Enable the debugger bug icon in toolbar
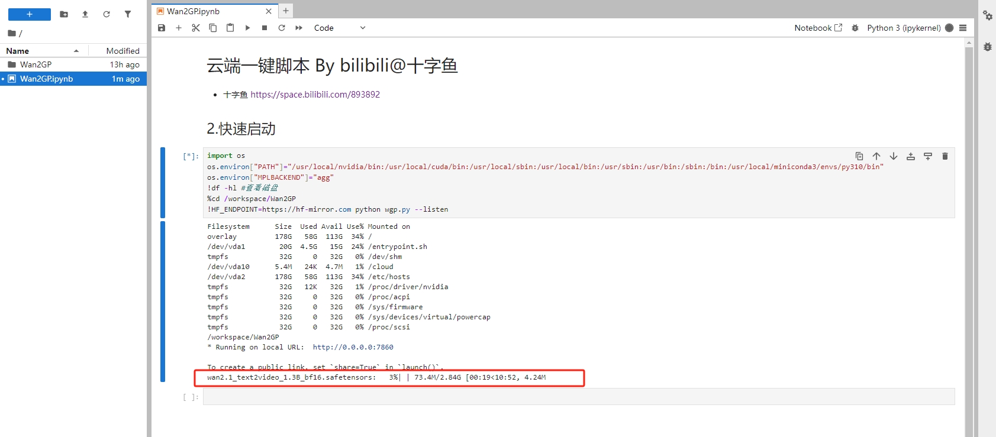Screen dimensions: 996x437 pyautogui.click(x=855, y=28)
